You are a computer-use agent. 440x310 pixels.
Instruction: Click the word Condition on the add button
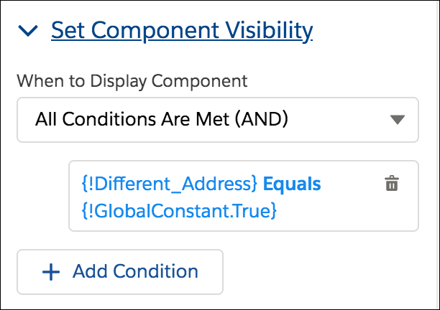pos(156,271)
